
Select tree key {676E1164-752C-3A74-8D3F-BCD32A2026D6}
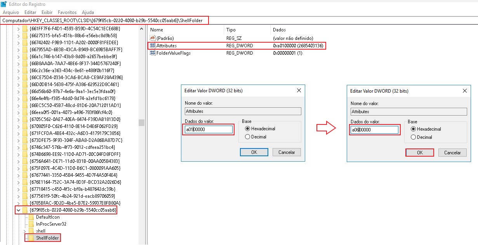coord(75,182)
